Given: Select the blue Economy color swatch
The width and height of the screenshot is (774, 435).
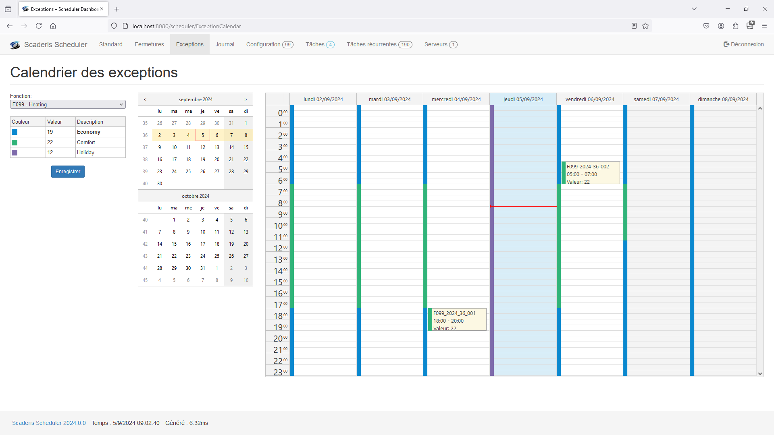Looking at the screenshot, I should pyautogui.click(x=15, y=132).
